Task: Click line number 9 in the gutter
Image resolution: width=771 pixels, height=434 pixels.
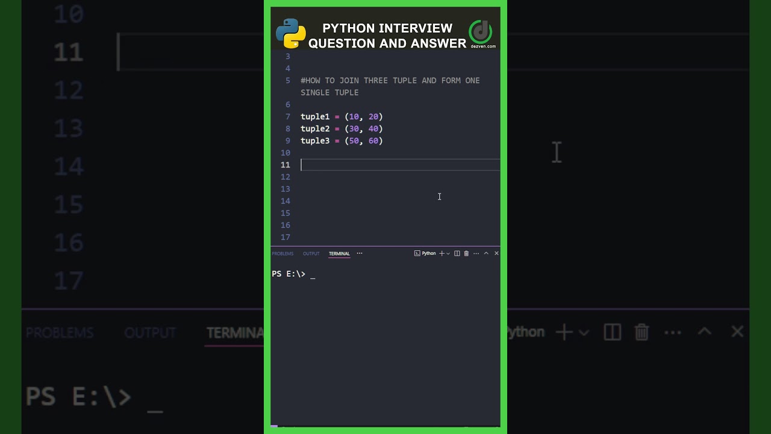Action: (287, 141)
